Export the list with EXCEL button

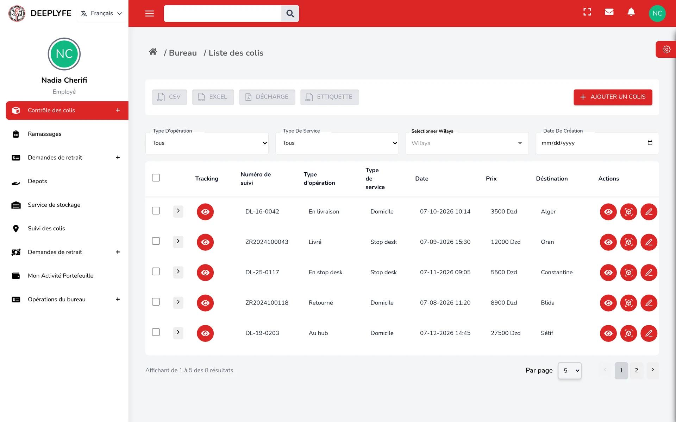213,97
